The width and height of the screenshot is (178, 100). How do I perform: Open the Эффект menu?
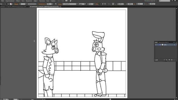(36, 1)
